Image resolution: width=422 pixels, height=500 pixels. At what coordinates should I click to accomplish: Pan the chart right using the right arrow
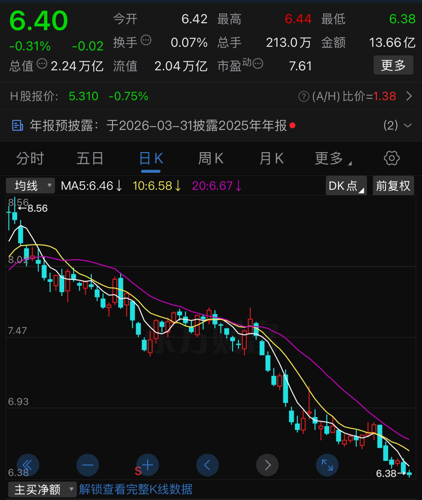[x=267, y=465]
